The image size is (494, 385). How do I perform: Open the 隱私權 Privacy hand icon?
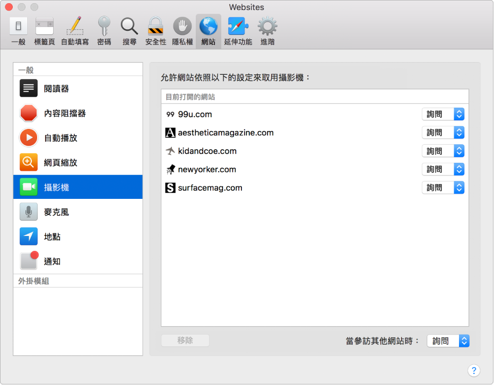point(182,26)
